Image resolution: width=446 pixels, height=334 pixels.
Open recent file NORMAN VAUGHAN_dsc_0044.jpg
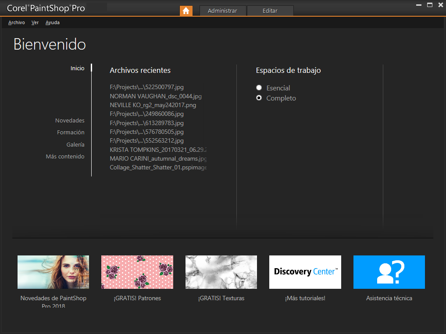156,96
